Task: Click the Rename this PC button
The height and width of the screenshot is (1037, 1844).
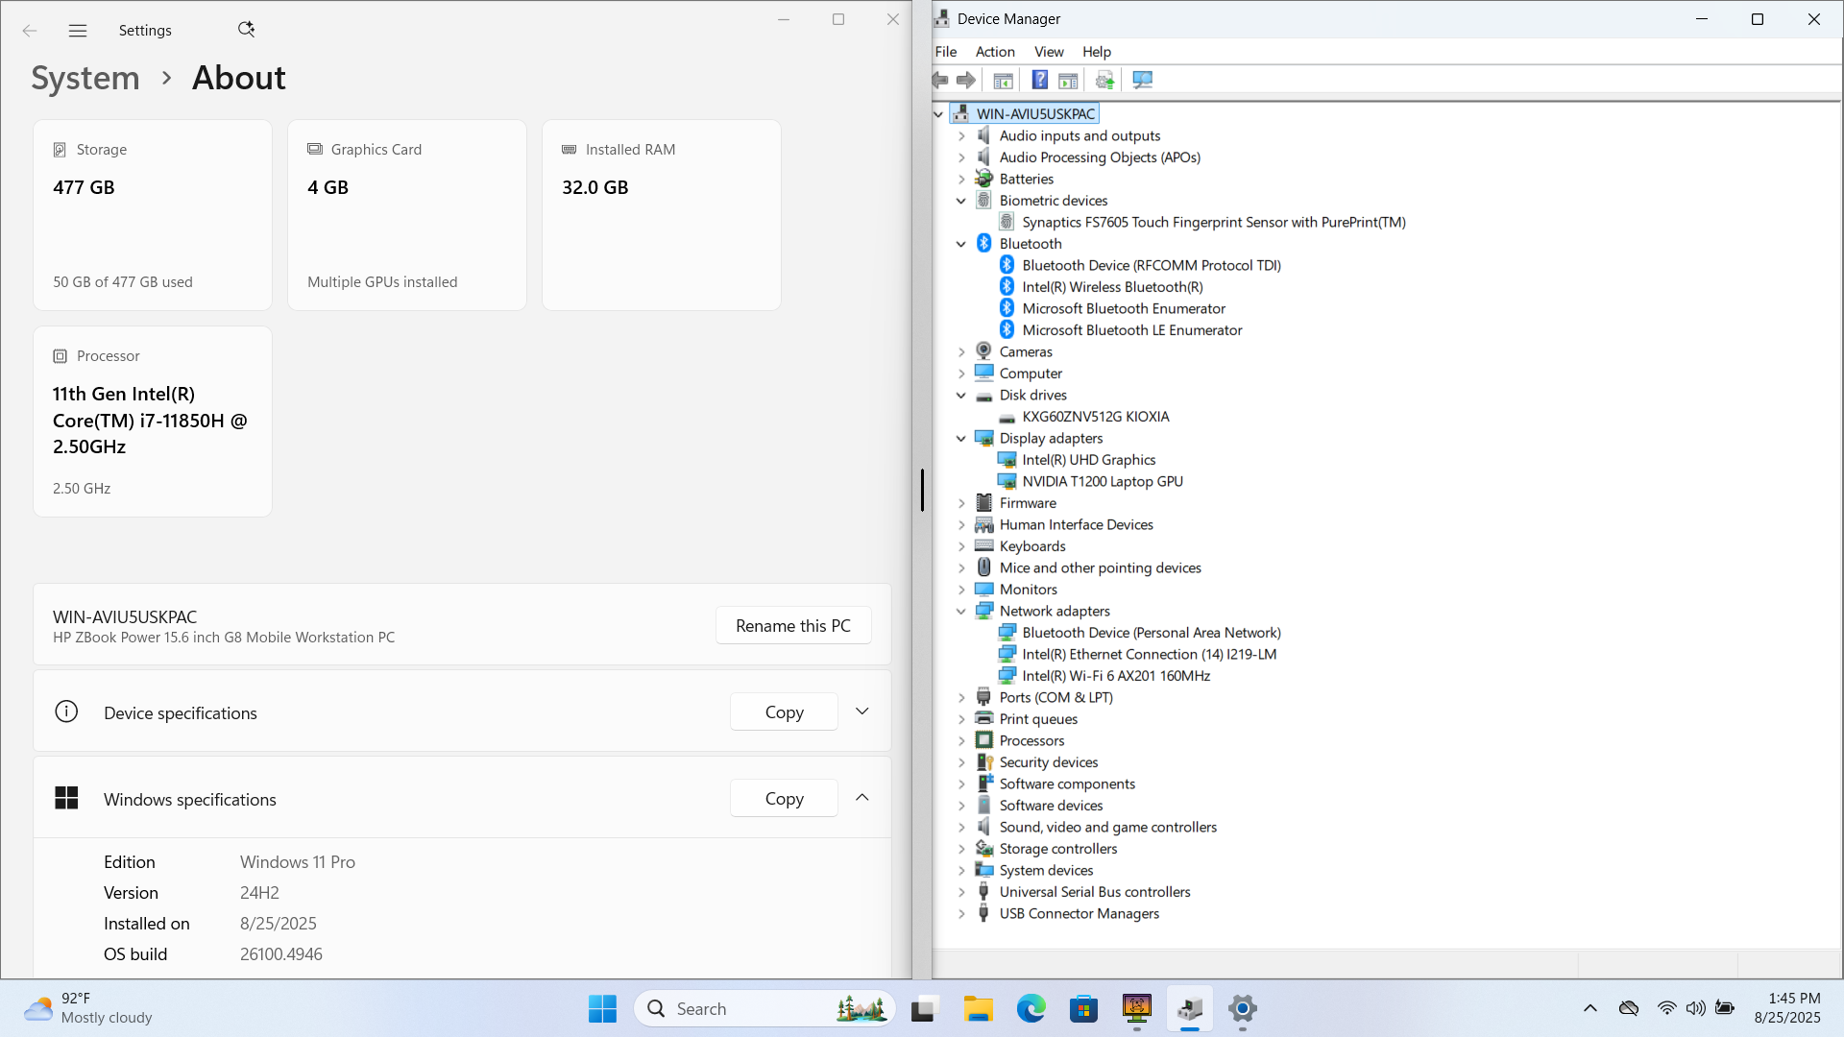Action: (793, 625)
